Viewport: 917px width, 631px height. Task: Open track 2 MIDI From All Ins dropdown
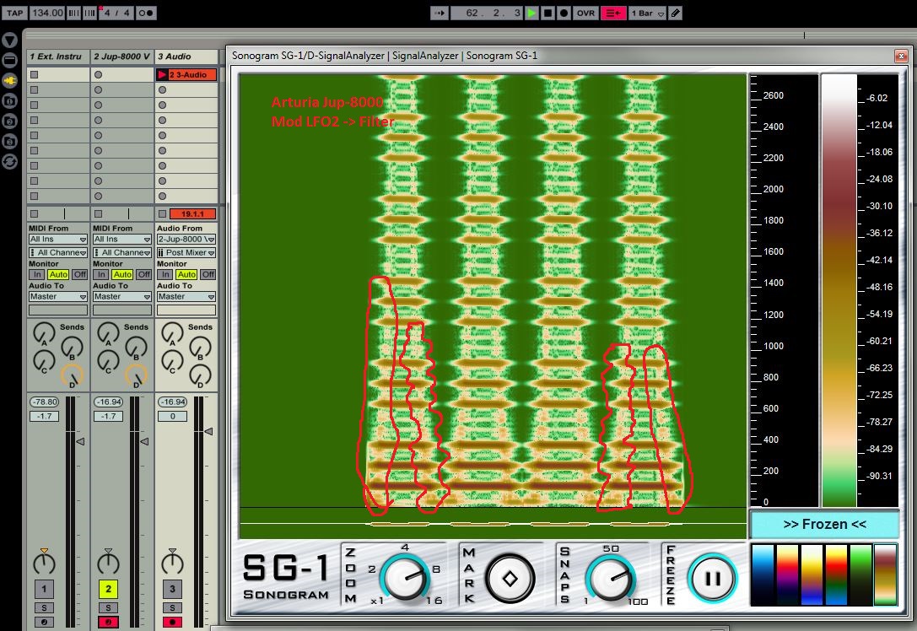point(122,240)
